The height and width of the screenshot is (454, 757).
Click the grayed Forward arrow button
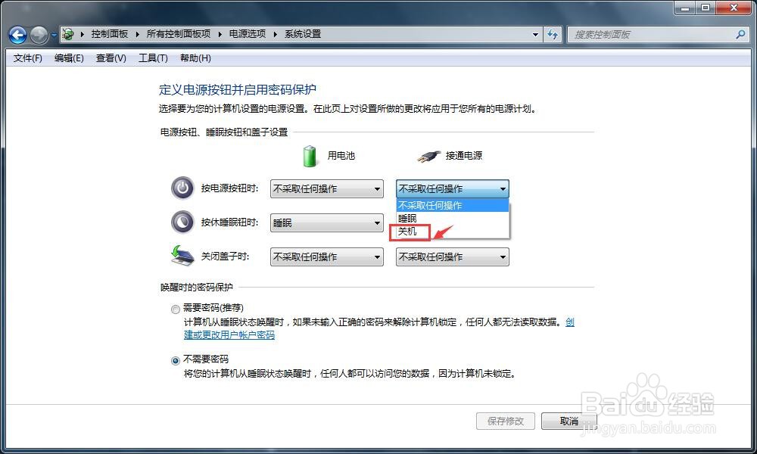[x=39, y=35]
